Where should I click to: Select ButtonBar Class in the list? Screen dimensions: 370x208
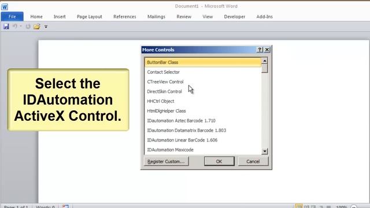tap(203, 62)
